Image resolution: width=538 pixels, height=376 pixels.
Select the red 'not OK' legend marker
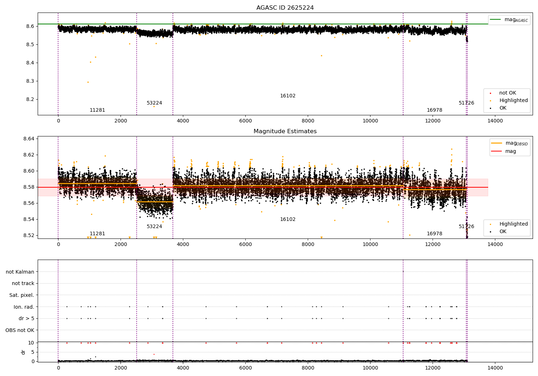click(490, 93)
